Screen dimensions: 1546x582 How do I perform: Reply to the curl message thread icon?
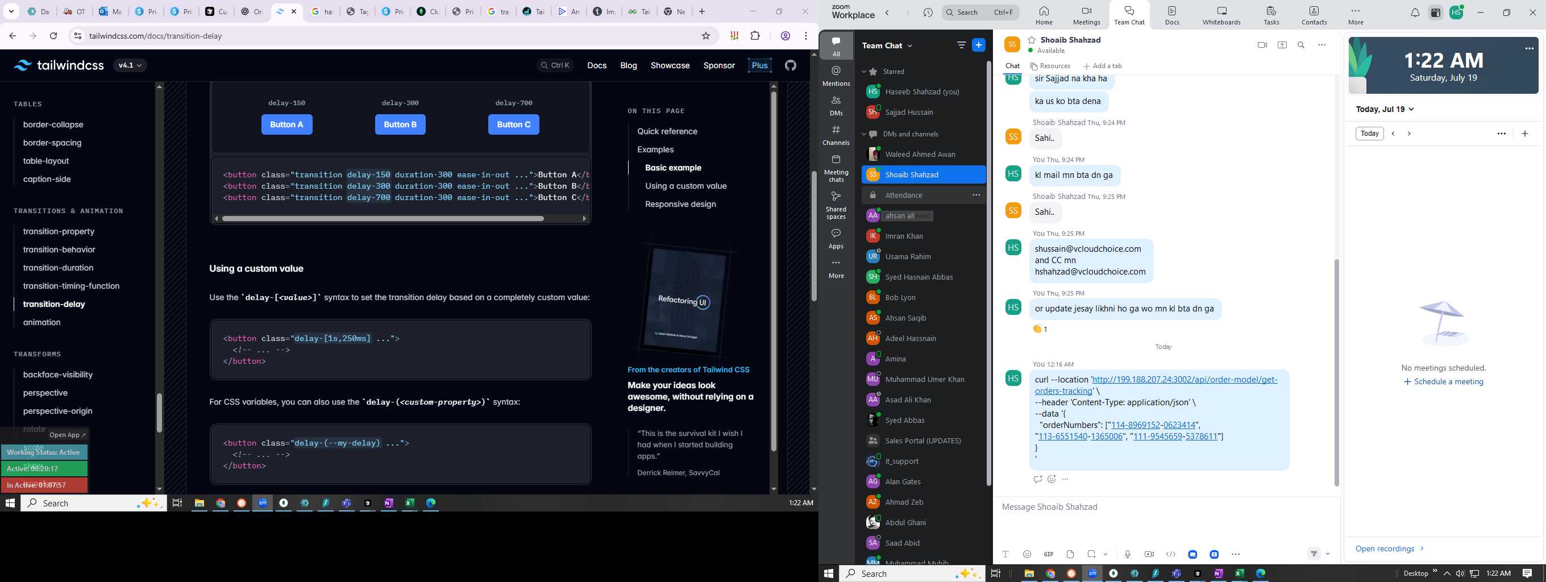[1038, 479]
